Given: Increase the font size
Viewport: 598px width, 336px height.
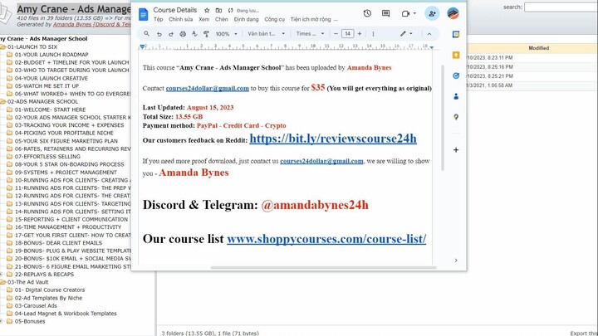Looking at the screenshot, I should click(x=360, y=34).
